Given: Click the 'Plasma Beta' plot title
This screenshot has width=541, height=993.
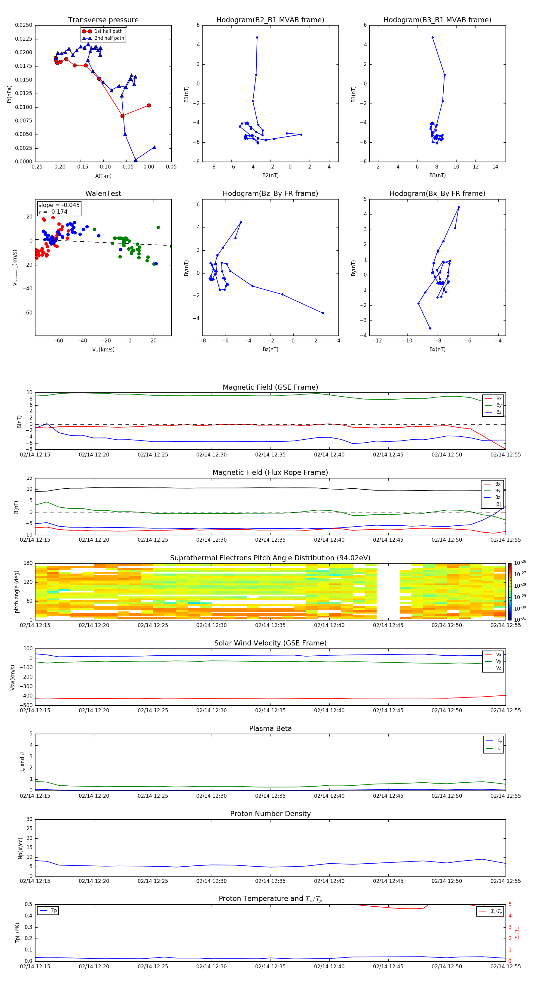Looking at the screenshot, I should [270, 729].
